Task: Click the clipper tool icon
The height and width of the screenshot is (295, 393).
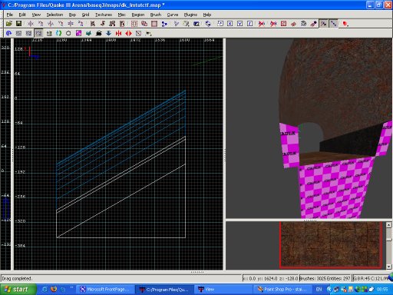Action: 164,24
